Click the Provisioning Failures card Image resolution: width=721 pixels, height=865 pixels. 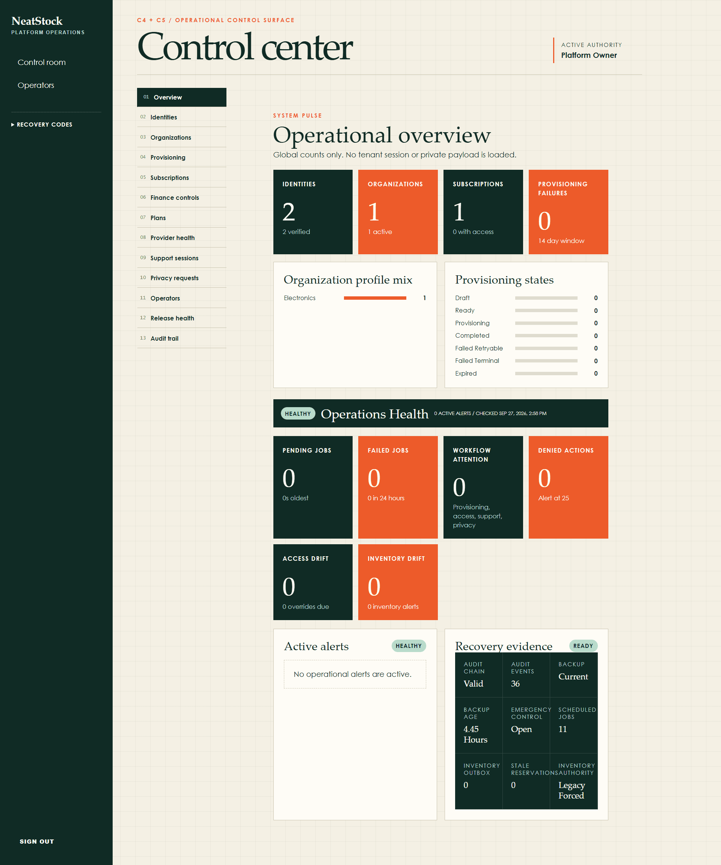click(568, 212)
